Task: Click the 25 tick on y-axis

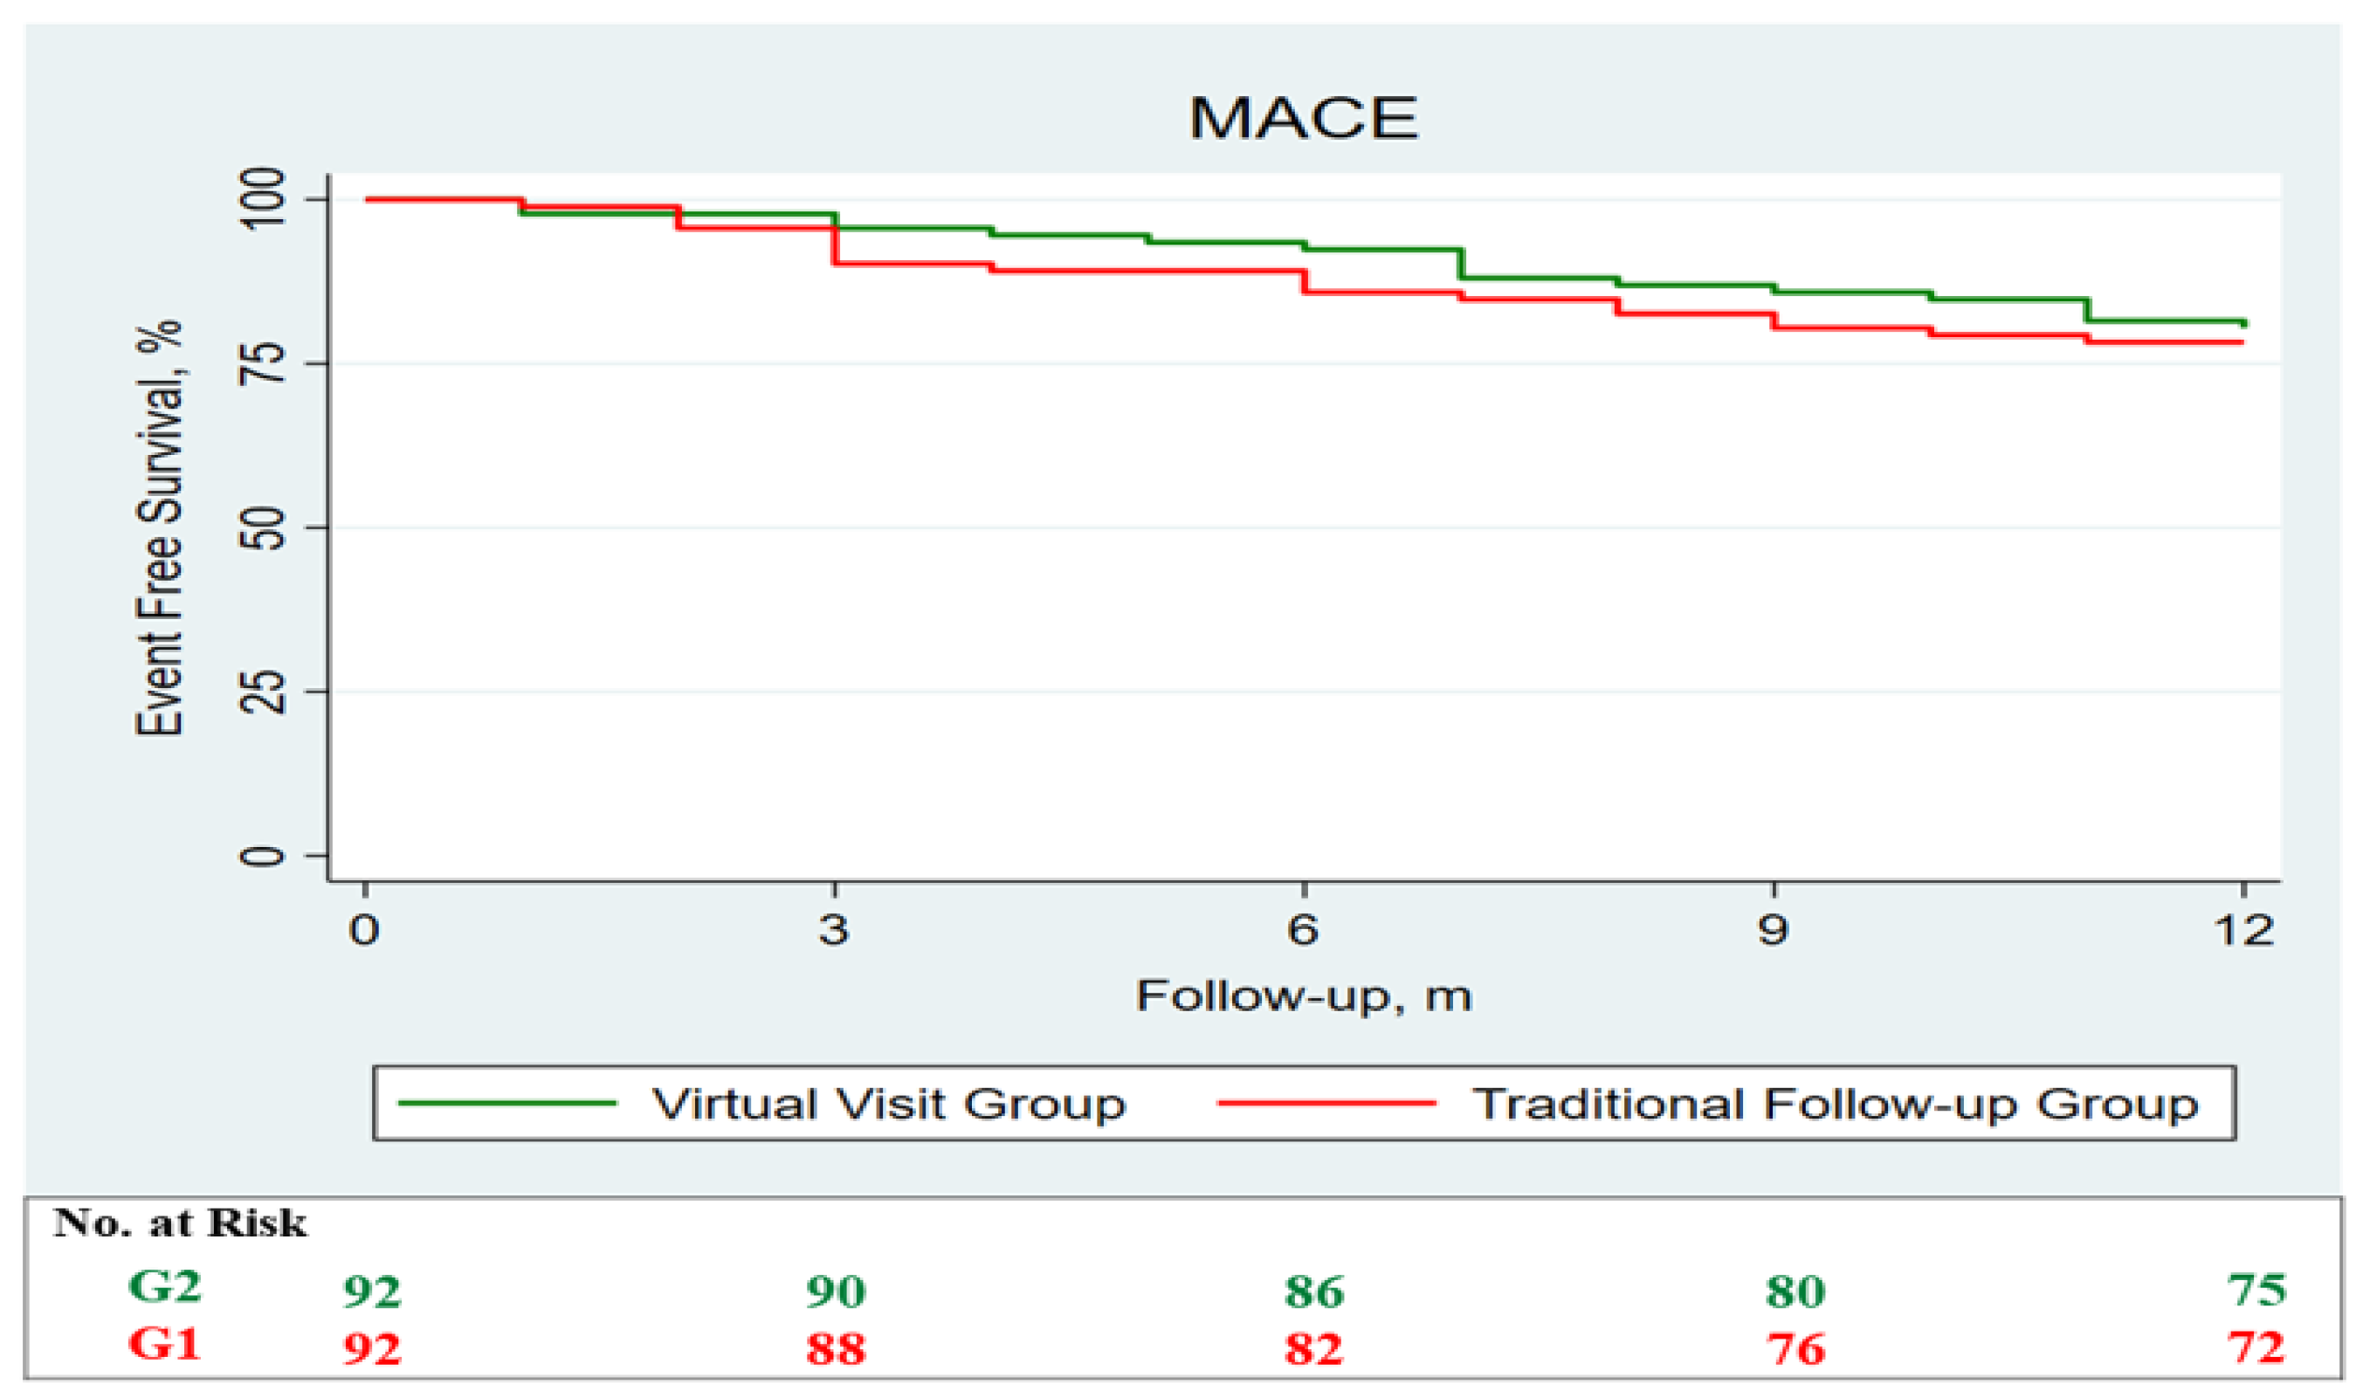Action: pyautogui.click(x=262, y=692)
